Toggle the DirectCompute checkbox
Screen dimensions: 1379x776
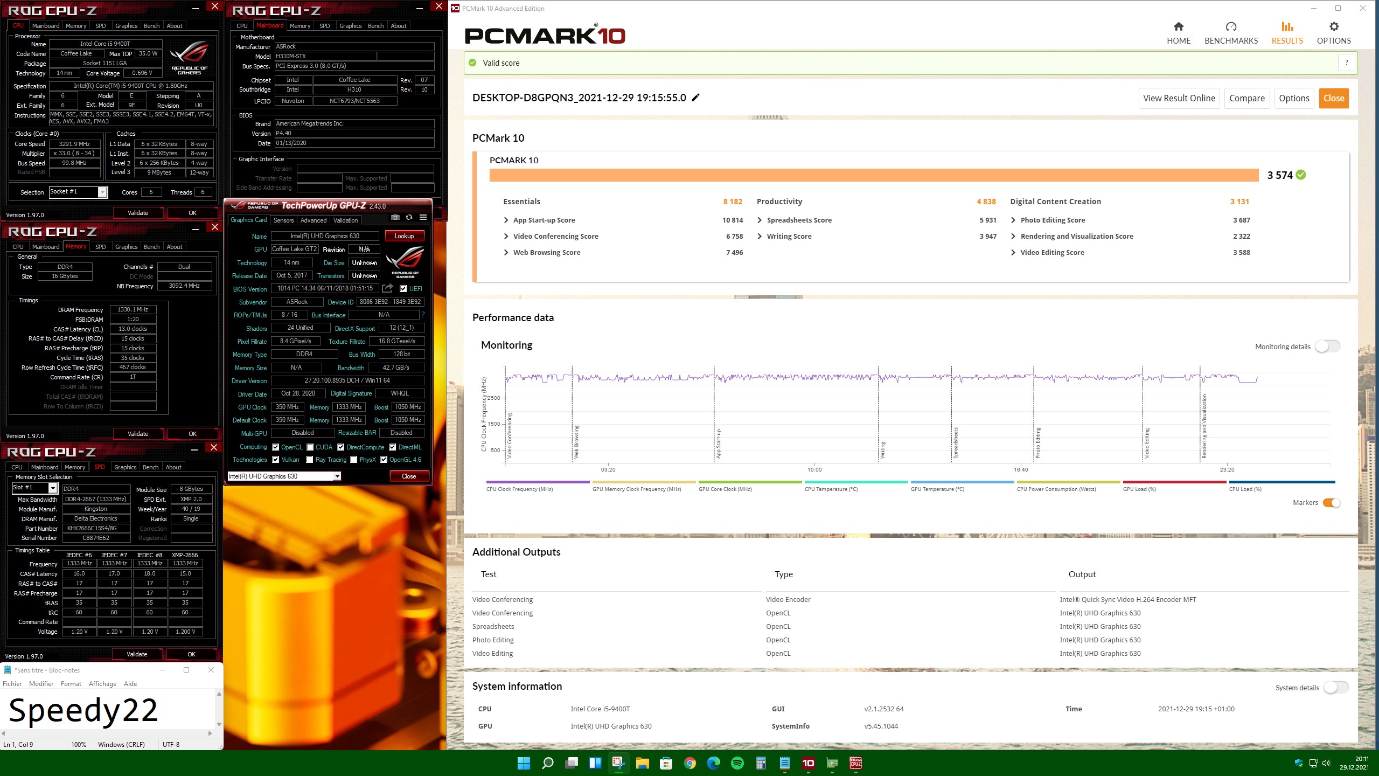(341, 447)
